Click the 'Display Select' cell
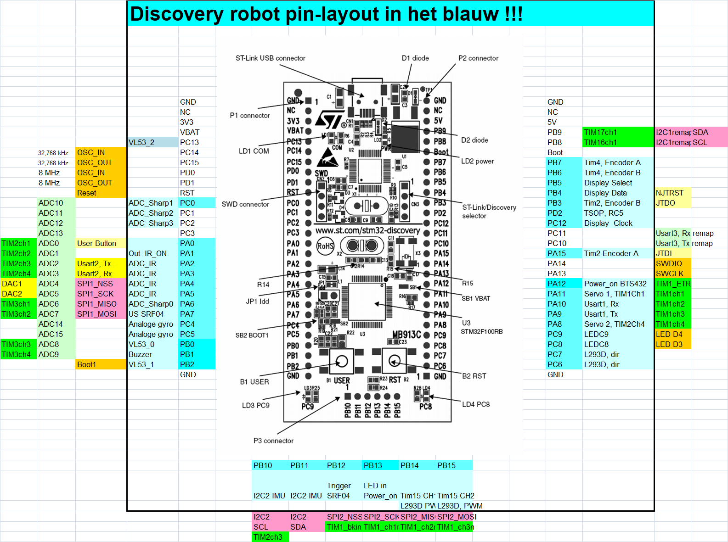The width and height of the screenshot is (728, 542). coord(618,183)
